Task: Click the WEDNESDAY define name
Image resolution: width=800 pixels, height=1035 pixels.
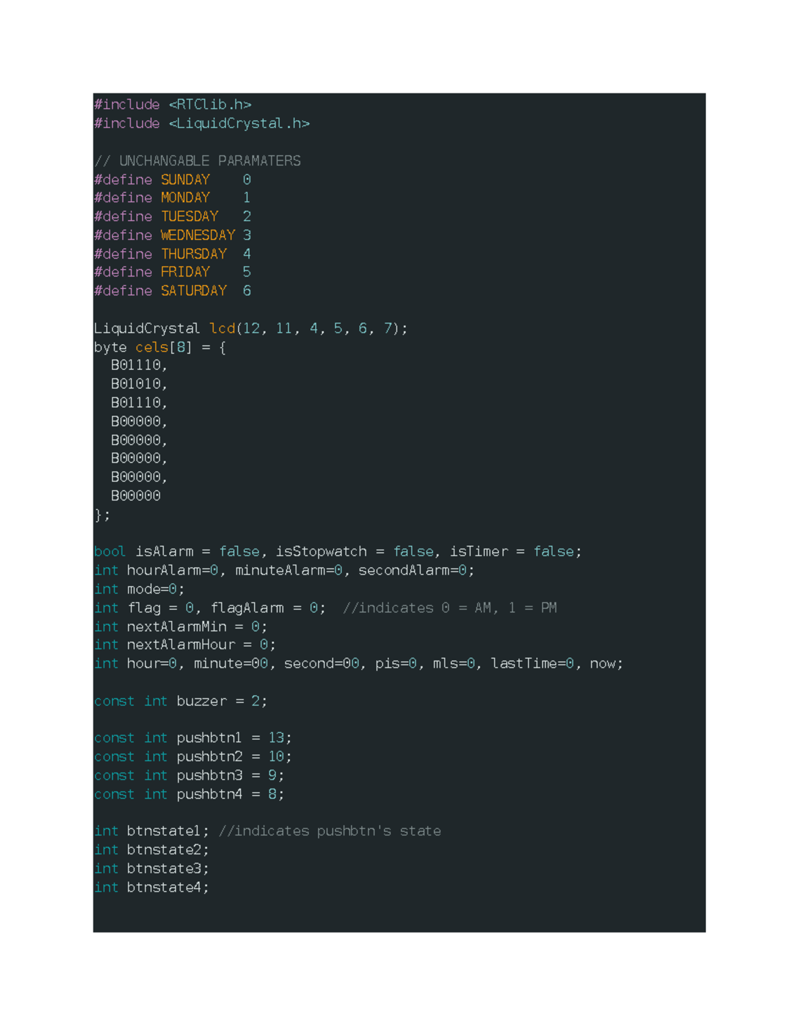Action: [x=197, y=235]
